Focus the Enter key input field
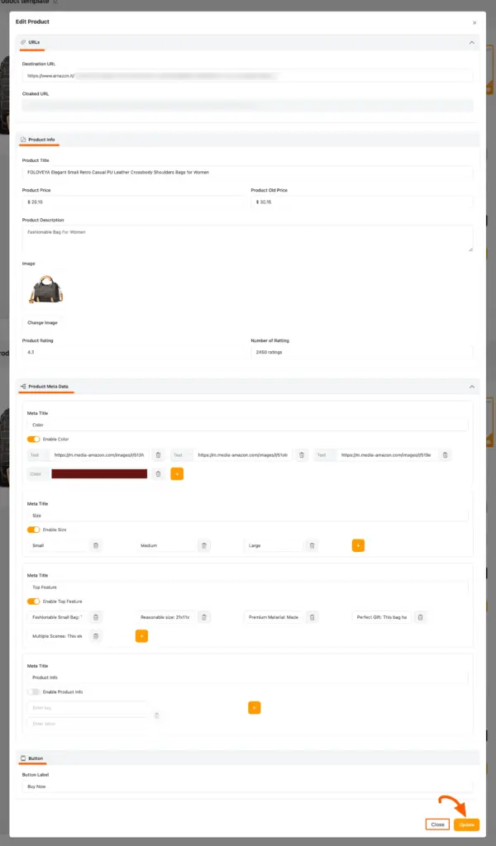 88,707
